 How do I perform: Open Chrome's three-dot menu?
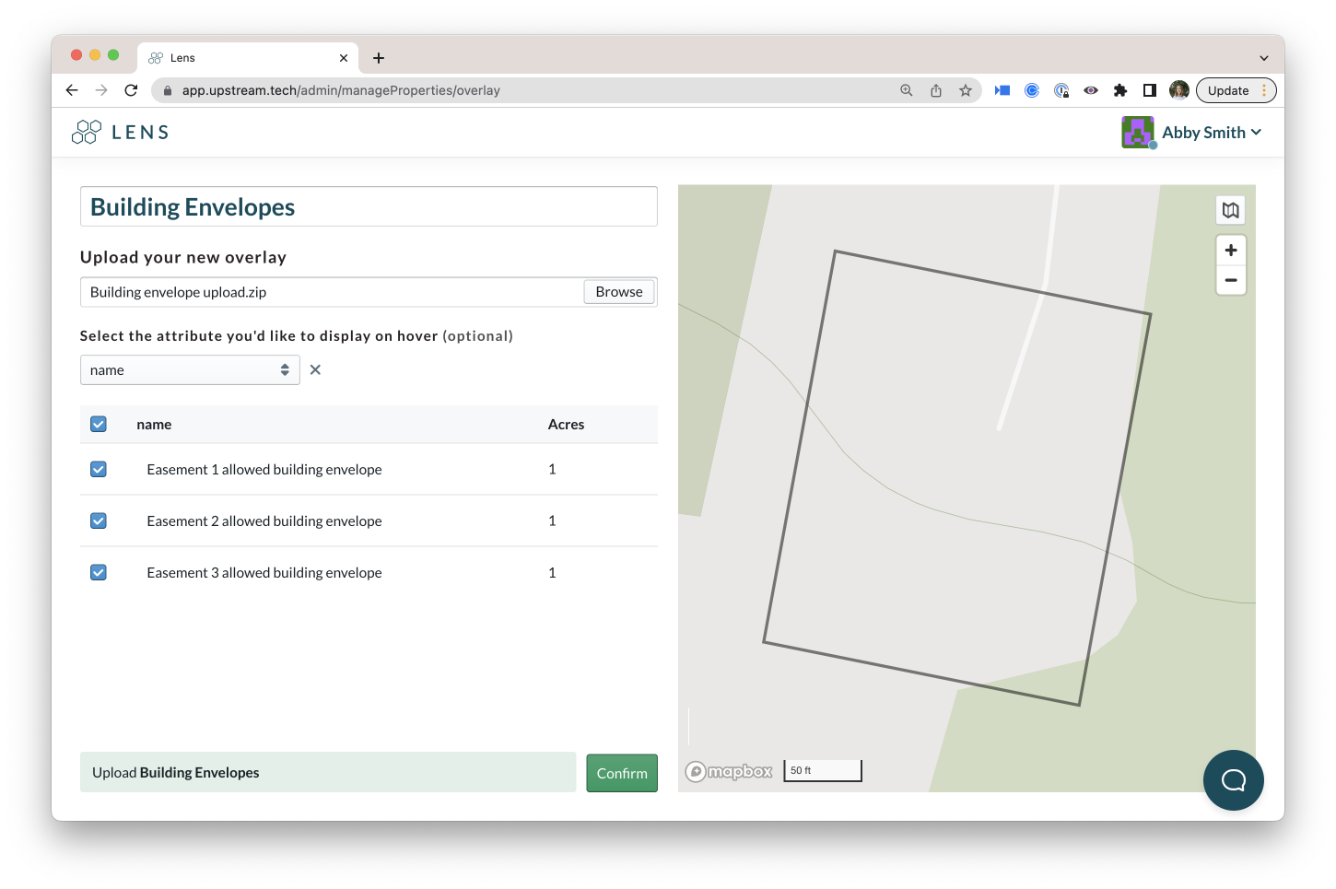[1265, 90]
